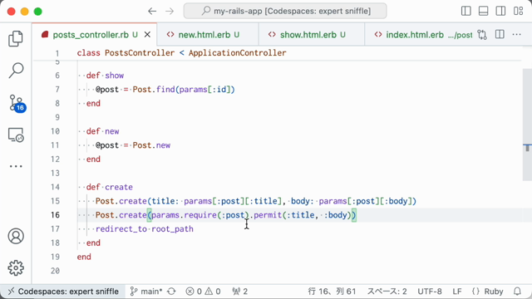Close the posts_controller.rb tab
The image size is (532, 299).
(147, 35)
